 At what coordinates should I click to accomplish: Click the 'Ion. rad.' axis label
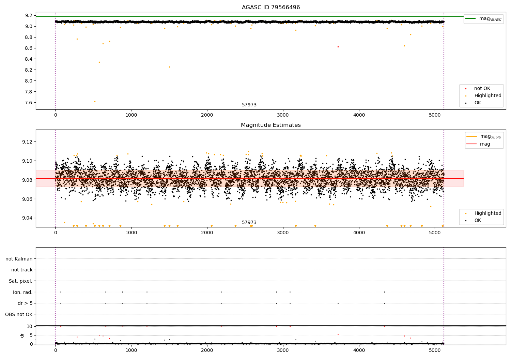pos(23,292)
